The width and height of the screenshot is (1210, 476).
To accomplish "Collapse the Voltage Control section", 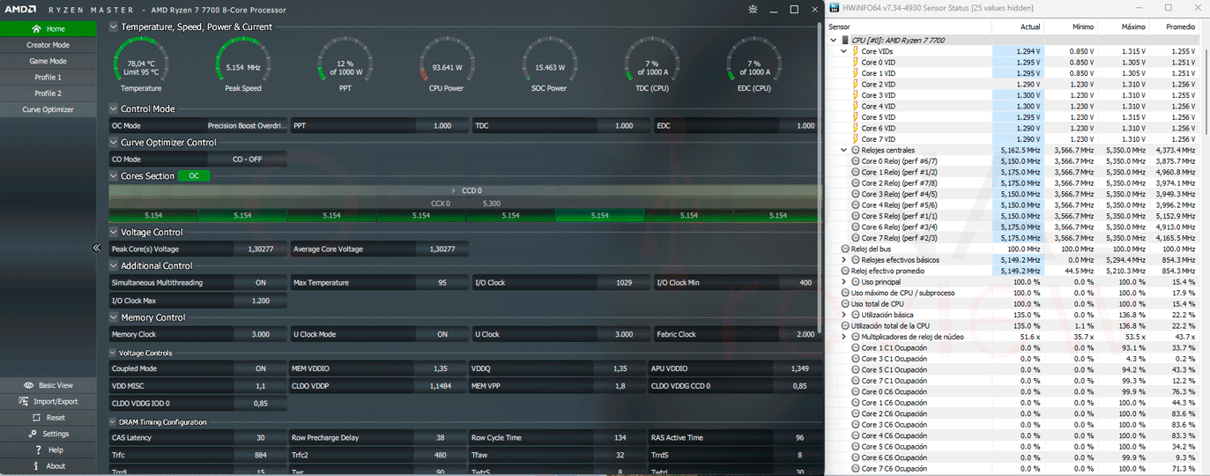I will point(114,232).
